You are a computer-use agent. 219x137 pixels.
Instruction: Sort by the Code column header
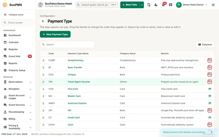point(51,54)
